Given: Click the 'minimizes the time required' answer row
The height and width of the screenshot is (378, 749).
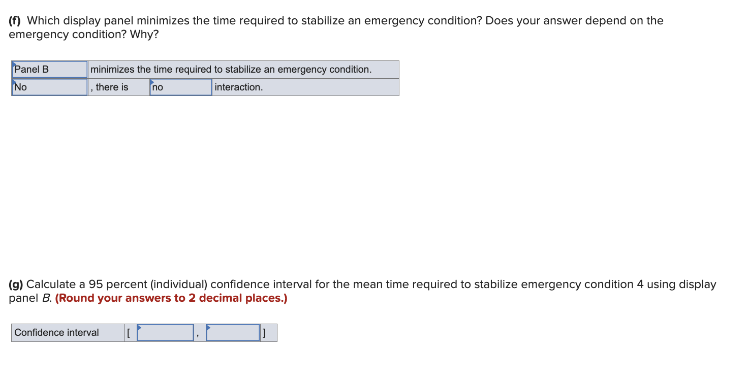Looking at the screenshot, I should point(231,69).
